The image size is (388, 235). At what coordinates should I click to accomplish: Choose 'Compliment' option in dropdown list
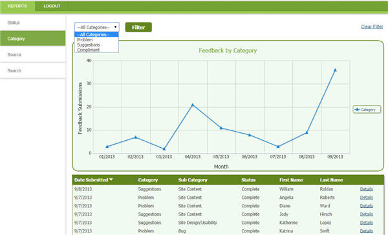coord(96,50)
